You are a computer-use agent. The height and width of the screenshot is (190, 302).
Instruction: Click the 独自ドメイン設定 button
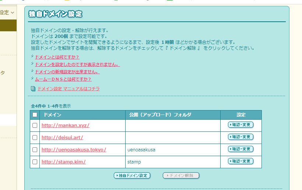coord(132,176)
